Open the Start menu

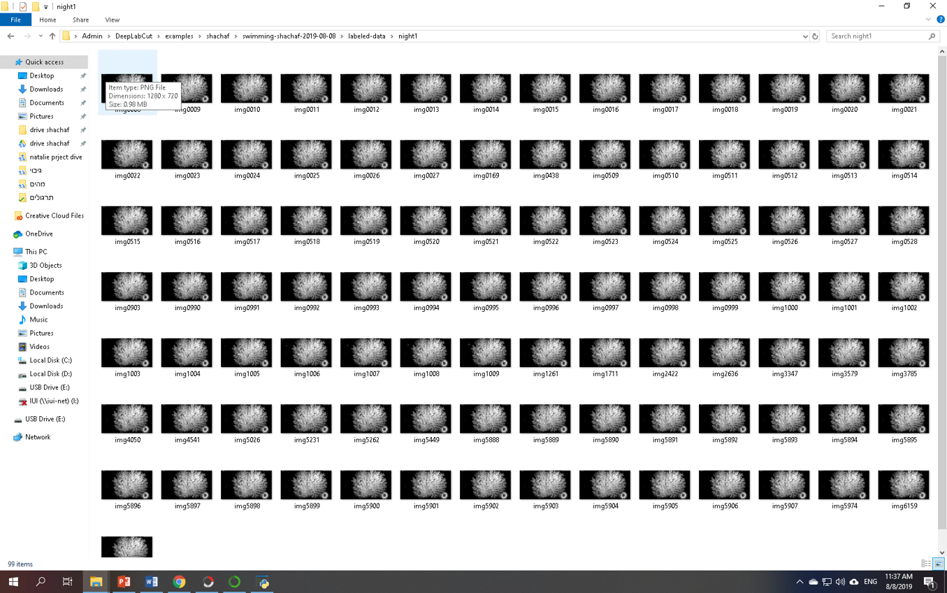14,581
